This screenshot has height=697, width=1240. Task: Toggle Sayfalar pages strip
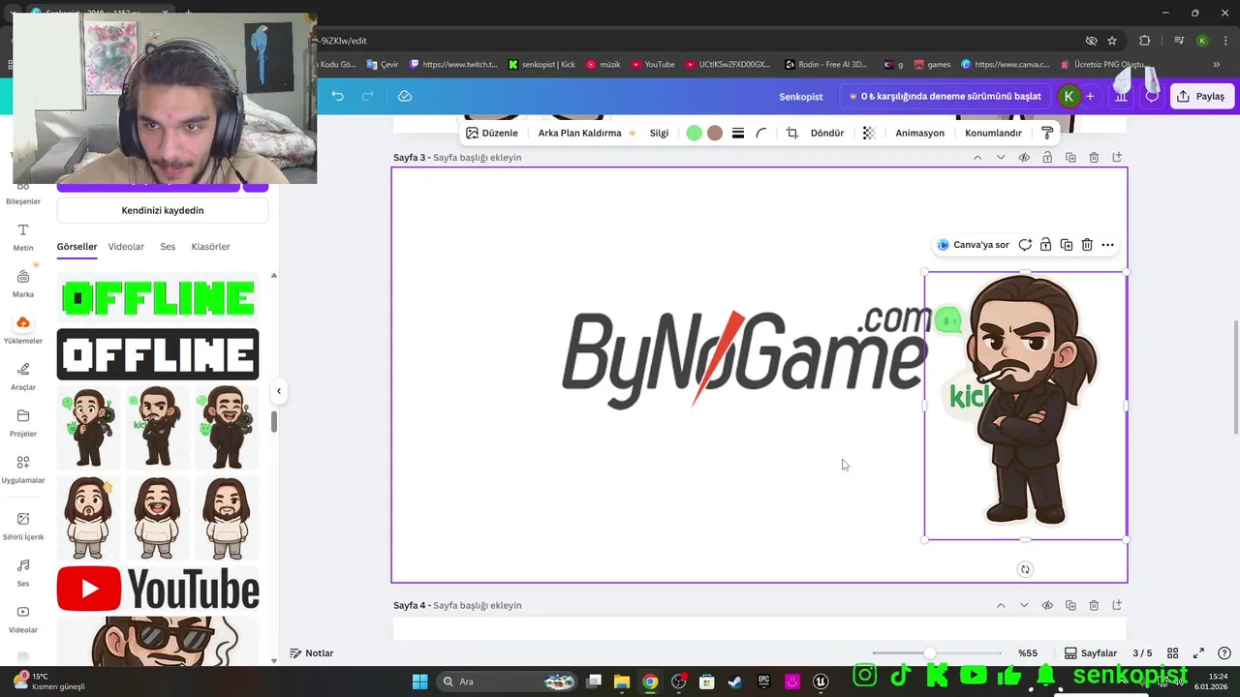tap(1091, 653)
